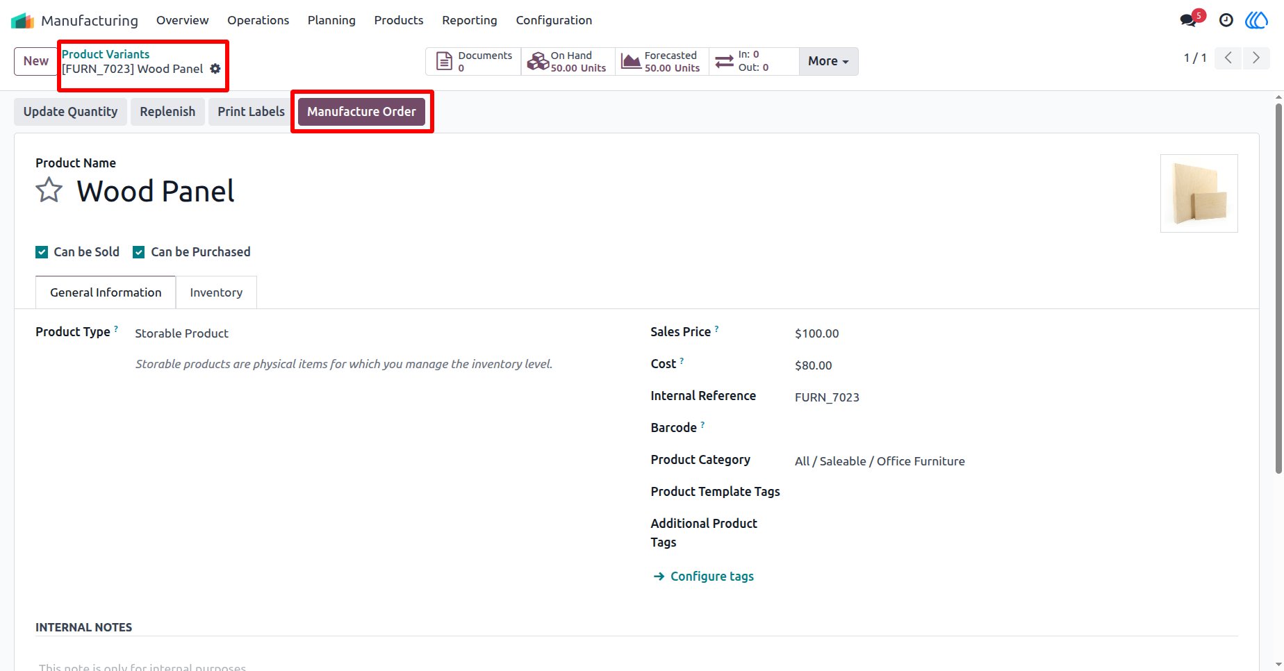The height and width of the screenshot is (671, 1284).
Task: Open the Operations menu
Action: [x=258, y=20]
